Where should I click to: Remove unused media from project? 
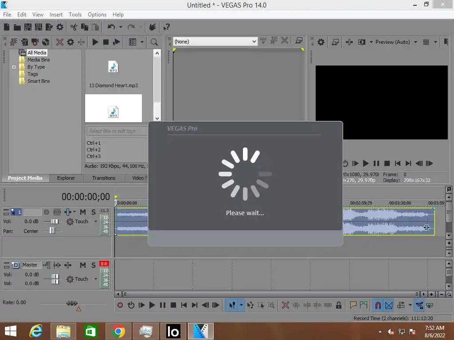tap(14, 42)
